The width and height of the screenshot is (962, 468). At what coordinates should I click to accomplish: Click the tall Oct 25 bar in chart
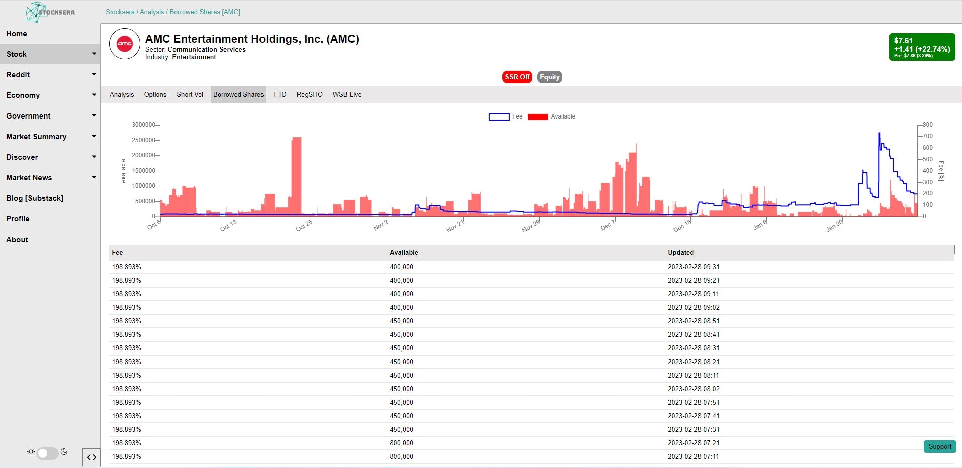click(x=297, y=176)
